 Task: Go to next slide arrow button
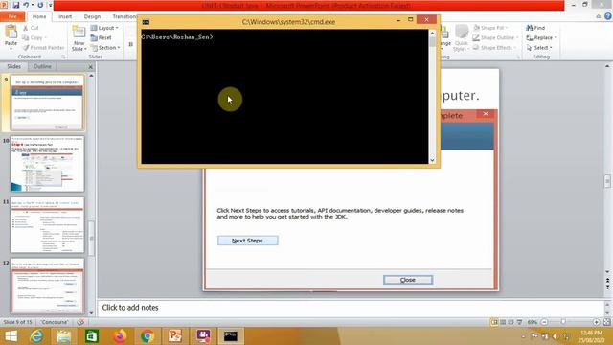[607, 287]
